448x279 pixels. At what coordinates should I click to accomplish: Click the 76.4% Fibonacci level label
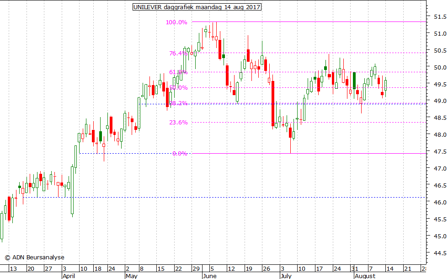tap(178, 53)
